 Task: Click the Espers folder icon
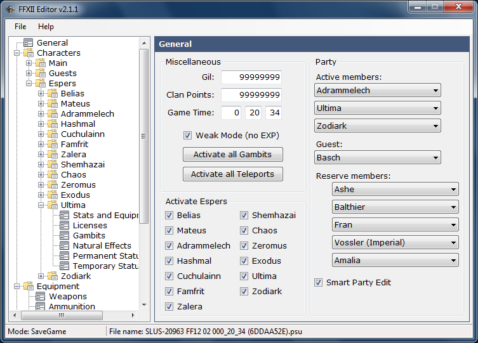pos(41,83)
